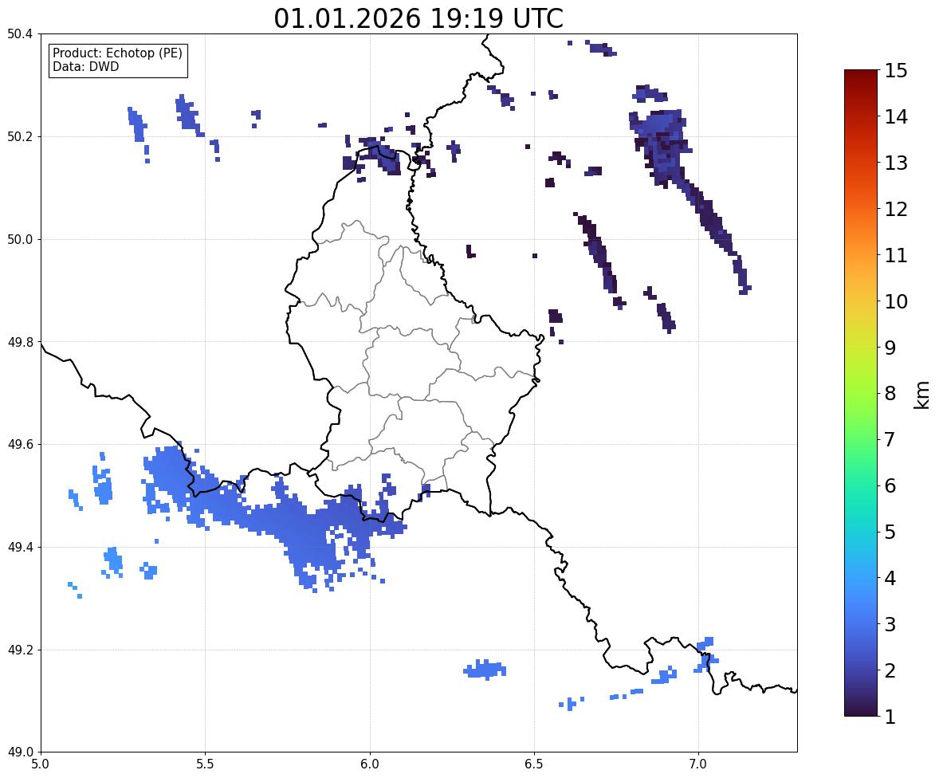Click the colorbar tick label 3
Screen dimensions: 939x778
pos(890,624)
